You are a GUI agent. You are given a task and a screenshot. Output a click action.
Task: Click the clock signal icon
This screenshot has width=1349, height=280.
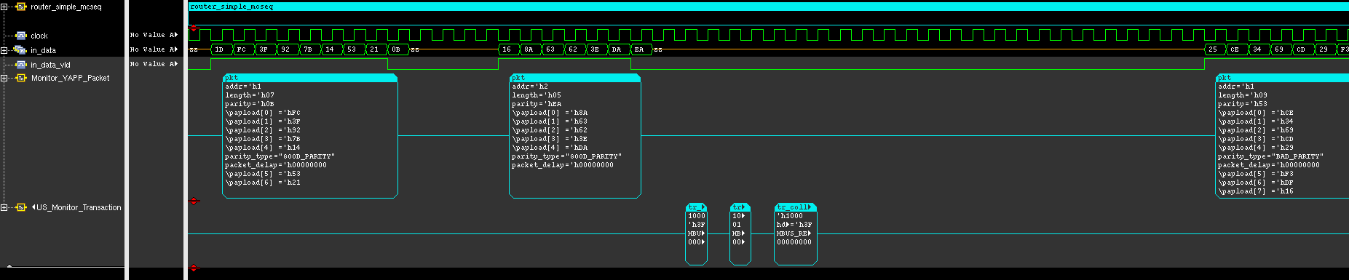[21, 36]
